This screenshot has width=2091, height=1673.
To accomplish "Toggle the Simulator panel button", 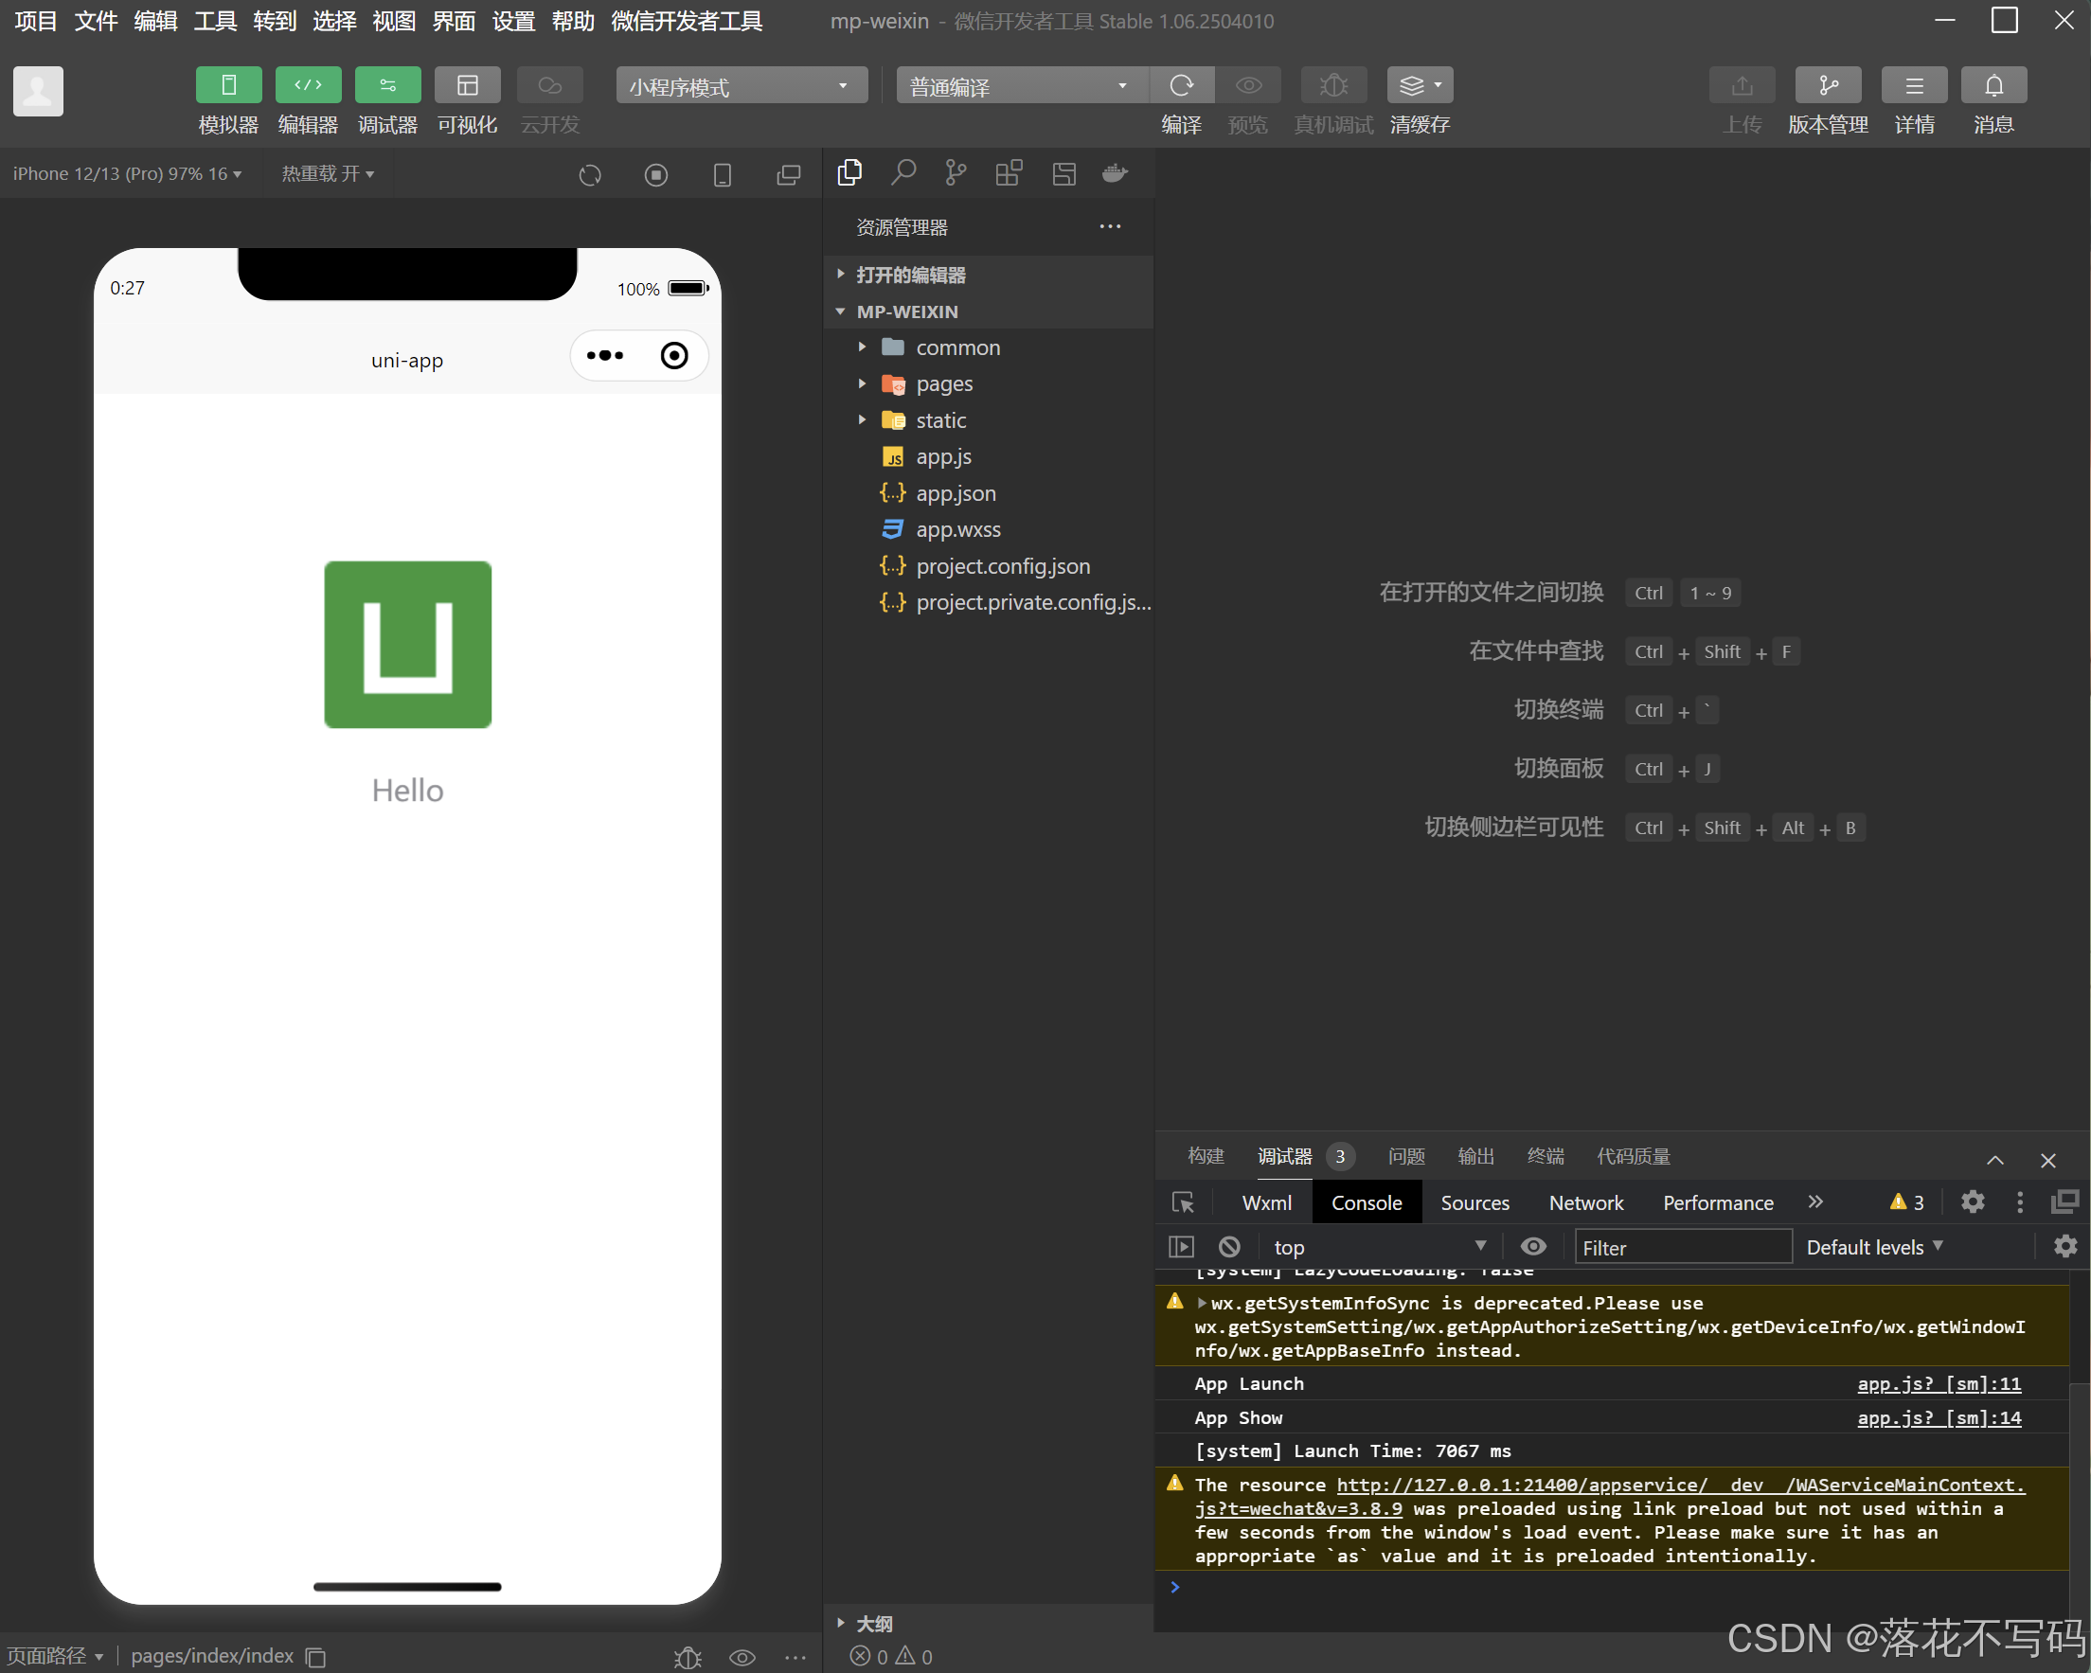I will pos(228,85).
